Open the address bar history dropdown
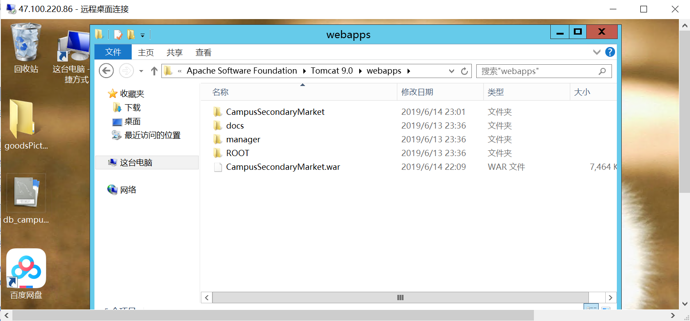690x321 pixels. [451, 71]
